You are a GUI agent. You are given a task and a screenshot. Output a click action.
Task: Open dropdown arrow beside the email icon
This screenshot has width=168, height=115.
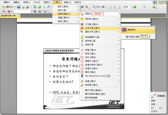31,7
